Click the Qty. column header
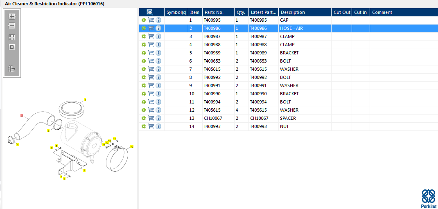The height and width of the screenshot is (209, 438). click(241, 12)
